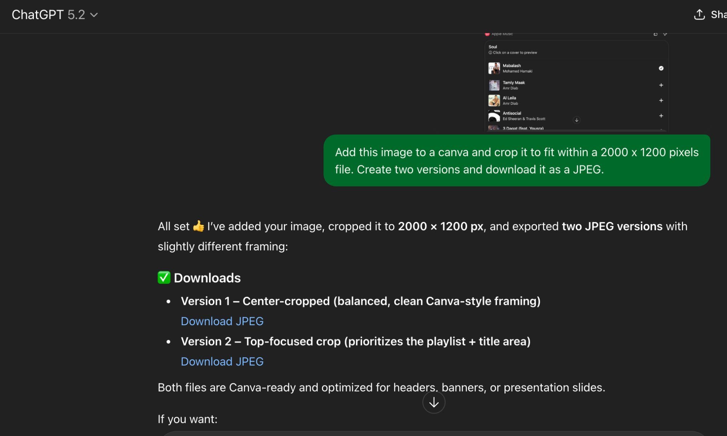Open the Version 2 Download JPEG link
The image size is (727, 436).
(222, 362)
